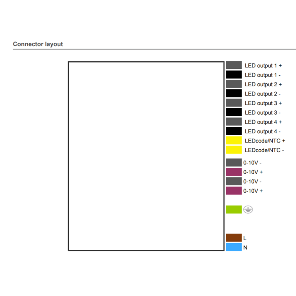Screen dimensions: 296x296
Task: Click the 'LED output 3 +' label
Action: click(x=263, y=104)
